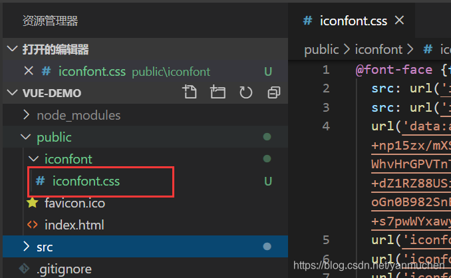Viewport: 451px width, 278px height.
Task: Expand the node_modules folder chevron
Action: pyautogui.click(x=27, y=114)
